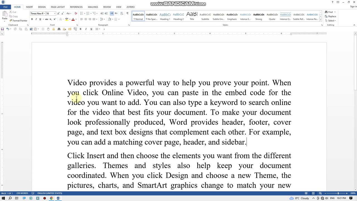Image resolution: width=357 pixels, height=201 pixels.
Task: Apply the Title style
Action: click(x=192, y=16)
